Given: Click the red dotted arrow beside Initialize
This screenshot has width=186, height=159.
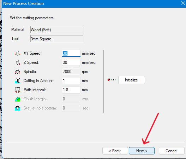Looking at the screenshot, I should tap(112, 80).
